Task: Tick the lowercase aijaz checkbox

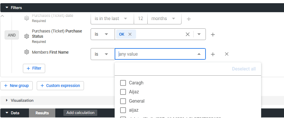Action: [123, 110]
